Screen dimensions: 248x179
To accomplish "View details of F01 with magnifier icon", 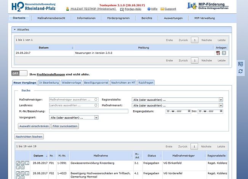I will pyautogui.click(x=22, y=163).
